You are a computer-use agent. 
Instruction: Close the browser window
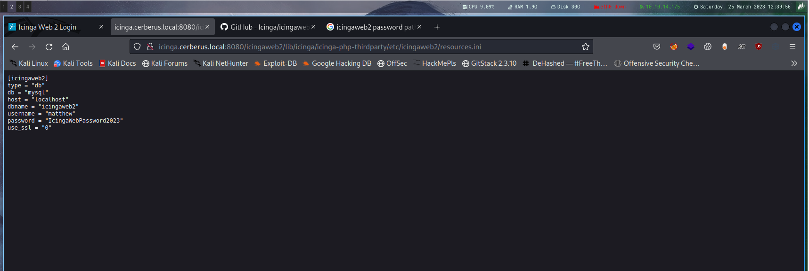[797, 27]
